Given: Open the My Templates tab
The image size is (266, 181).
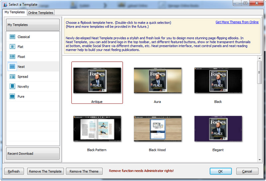Looking at the screenshot, I should point(14,12).
